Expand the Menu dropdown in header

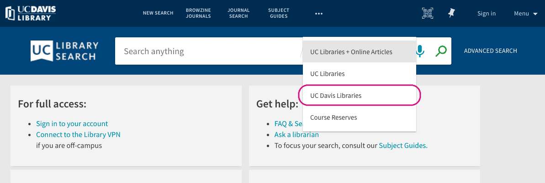coord(525,13)
